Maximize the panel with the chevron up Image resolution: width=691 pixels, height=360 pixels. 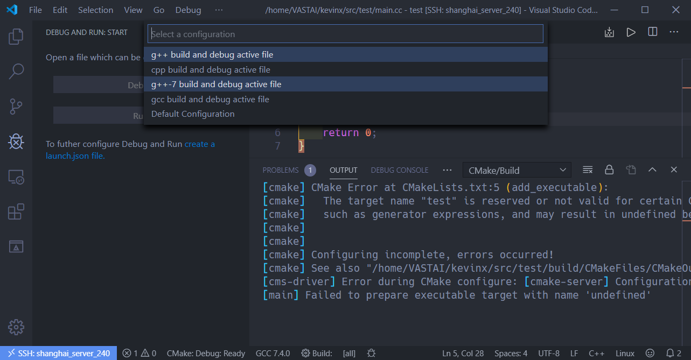(x=652, y=170)
